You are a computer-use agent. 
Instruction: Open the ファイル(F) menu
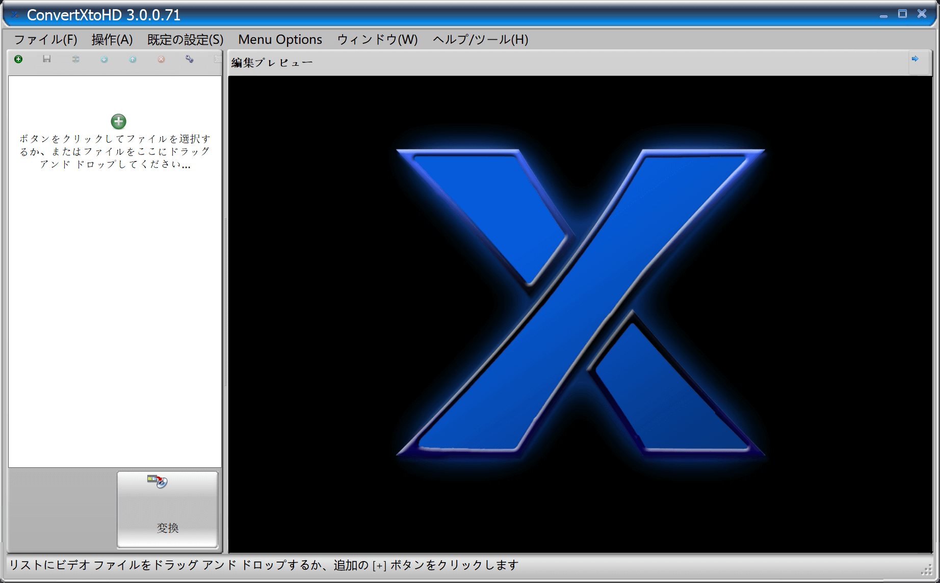point(46,39)
